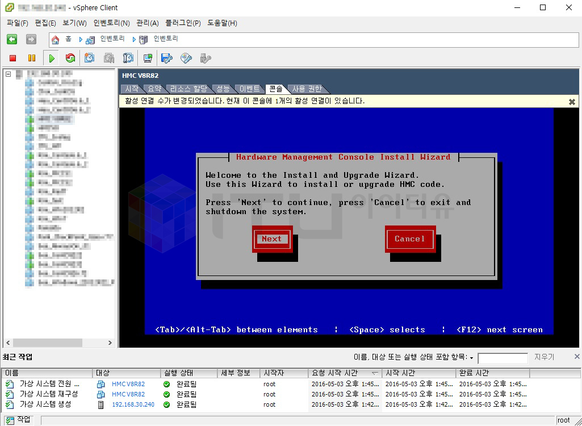Click the connect CD/DVD device icon
Screen dimensions: 582x426
pos(186,58)
